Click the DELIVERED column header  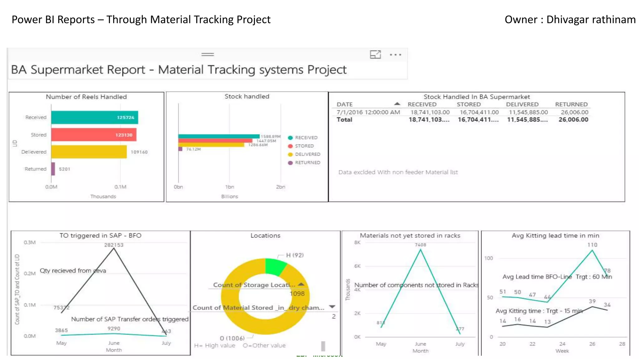click(x=522, y=104)
